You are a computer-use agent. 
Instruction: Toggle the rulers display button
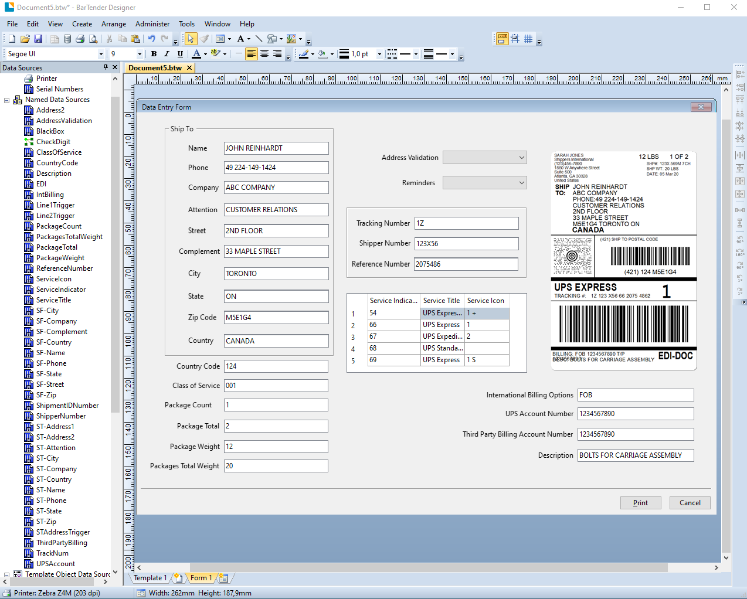point(502,39)
